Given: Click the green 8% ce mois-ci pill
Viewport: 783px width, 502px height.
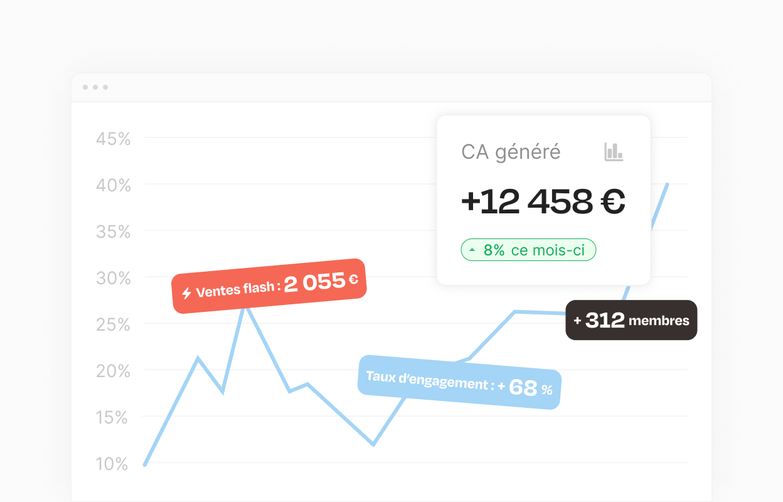Looking at the screenshot, I should [x=528, y=250].
